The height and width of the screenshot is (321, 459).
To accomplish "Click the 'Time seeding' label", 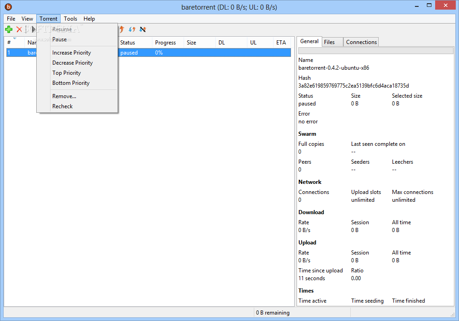I will point(367,301).
